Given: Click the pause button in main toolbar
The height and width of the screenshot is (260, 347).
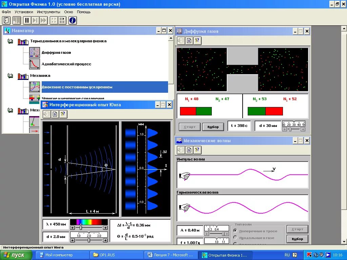Looking at the screenshot, I should [x=27, y=20].
